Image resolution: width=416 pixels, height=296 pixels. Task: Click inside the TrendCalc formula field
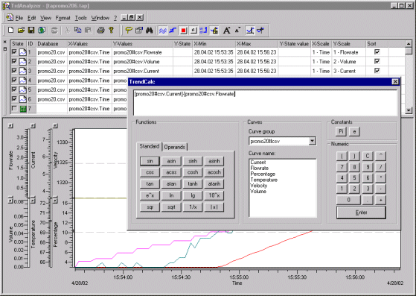266,103
